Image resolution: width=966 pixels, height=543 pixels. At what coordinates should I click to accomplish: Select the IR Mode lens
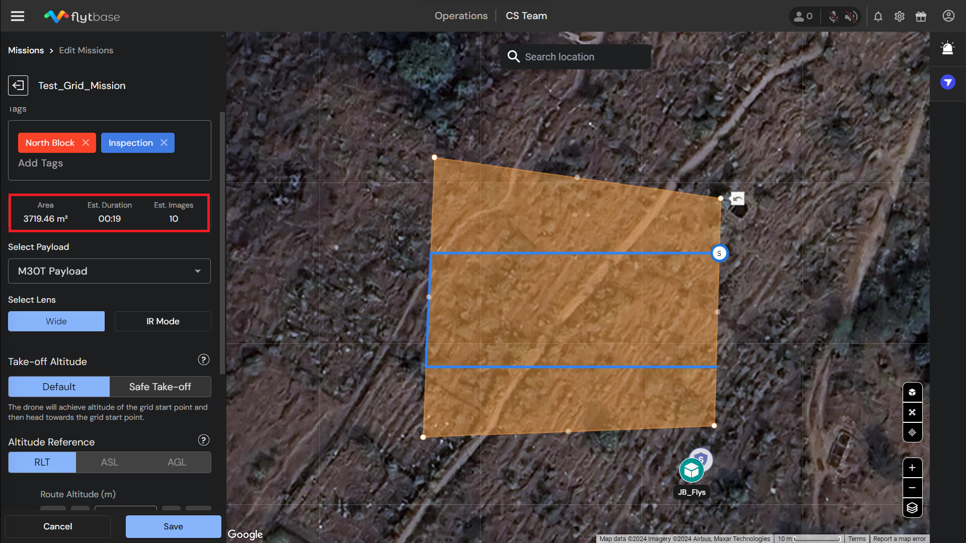coord(163,321)
